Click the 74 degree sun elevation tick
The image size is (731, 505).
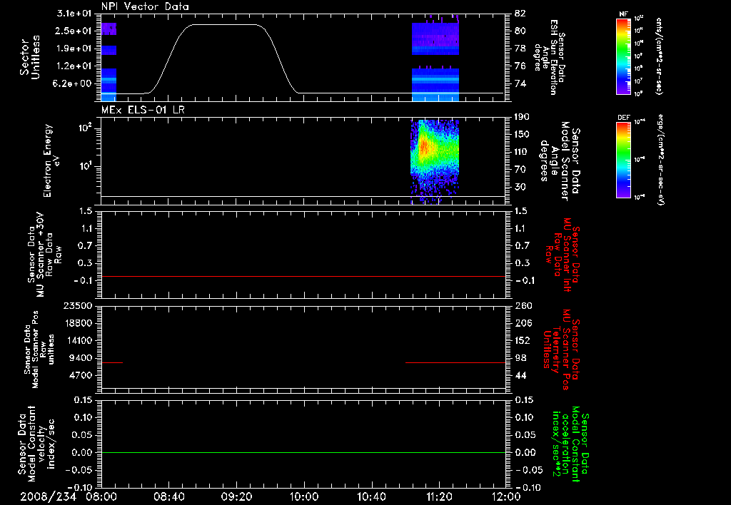click(520, 84)
